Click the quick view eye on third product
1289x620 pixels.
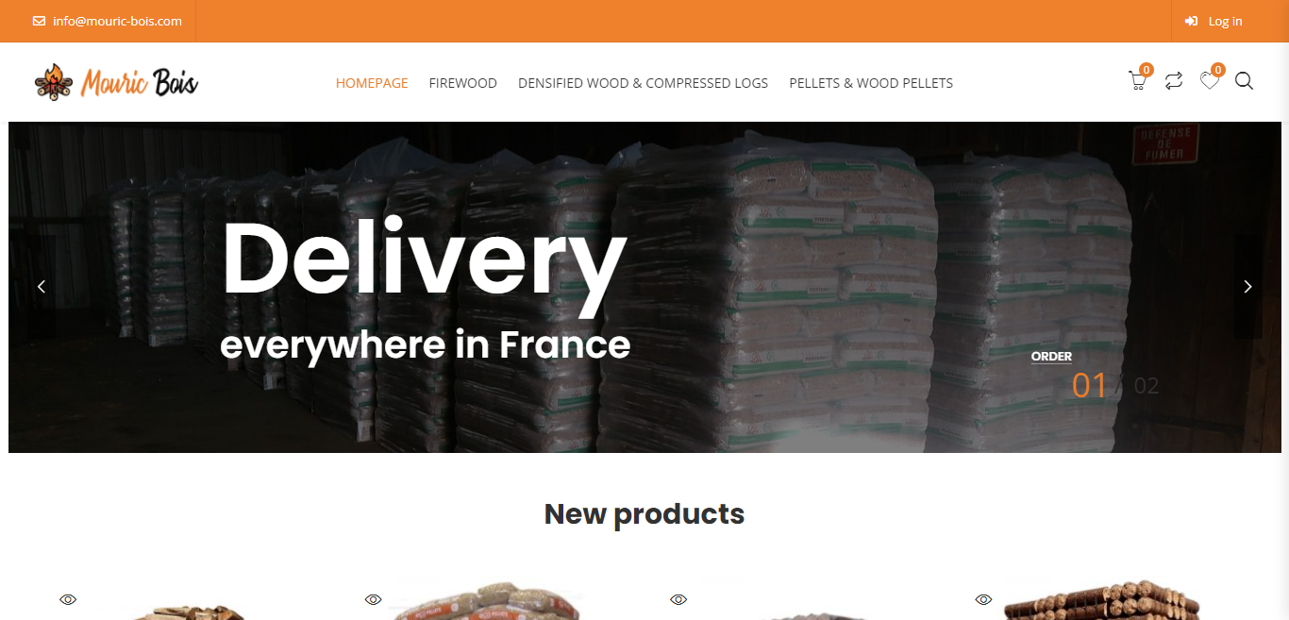tap(678, 599)
